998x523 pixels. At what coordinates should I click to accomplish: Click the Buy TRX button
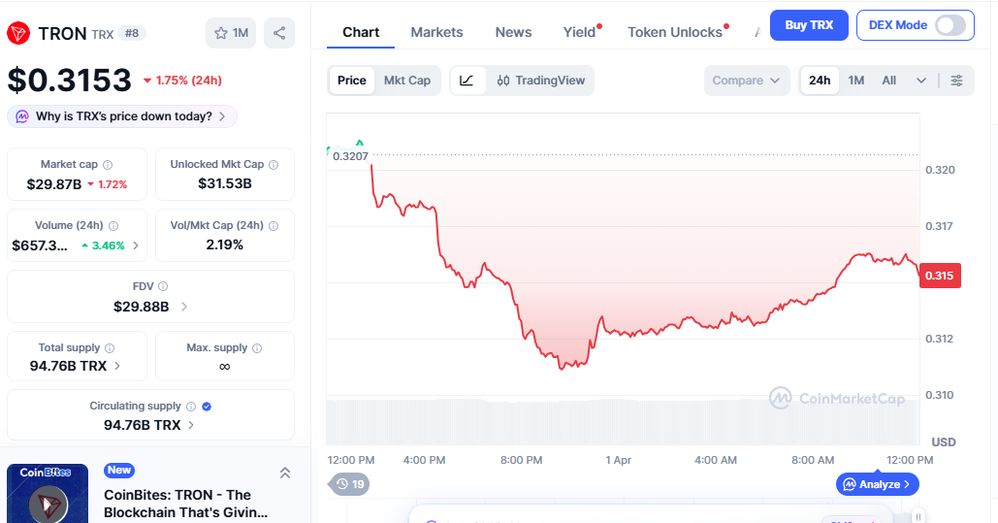point(809,25)
